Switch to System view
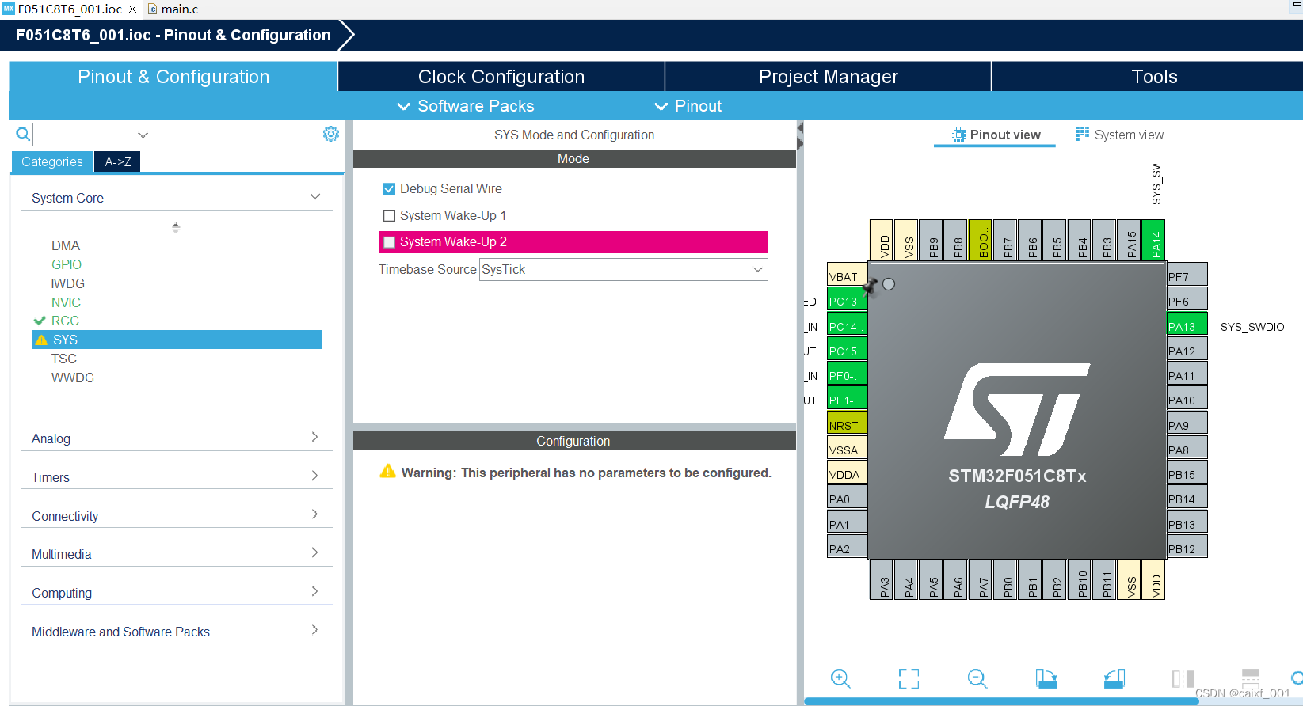Screen dimensions: 1303x706 [1119, 135]
